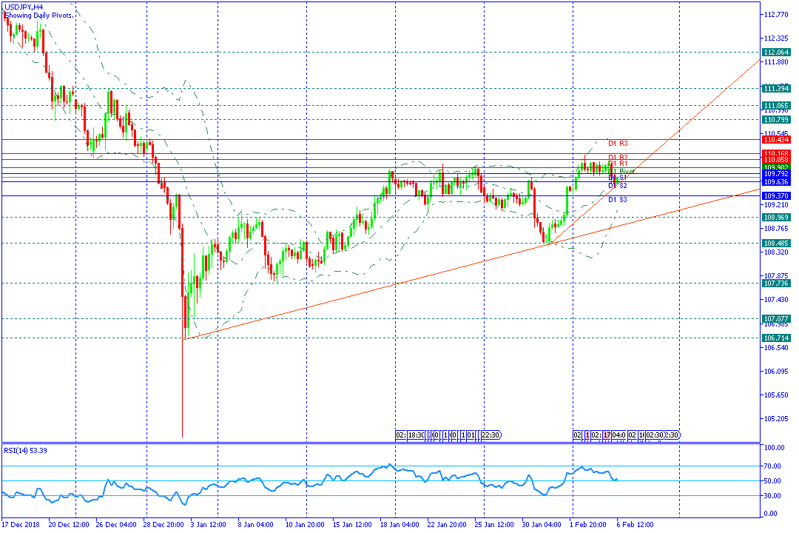Viewport: 799px width, 533px height.
Task: Click the USDJPY,H4 chart title
Action: [24, 7]
